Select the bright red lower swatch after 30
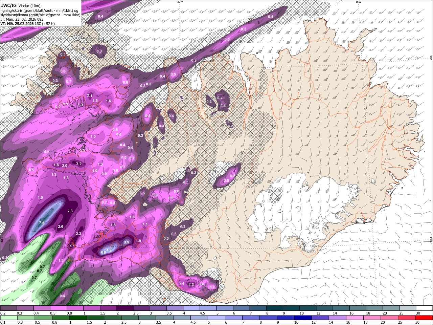The image size is (433, 325). tap(424, 318)
